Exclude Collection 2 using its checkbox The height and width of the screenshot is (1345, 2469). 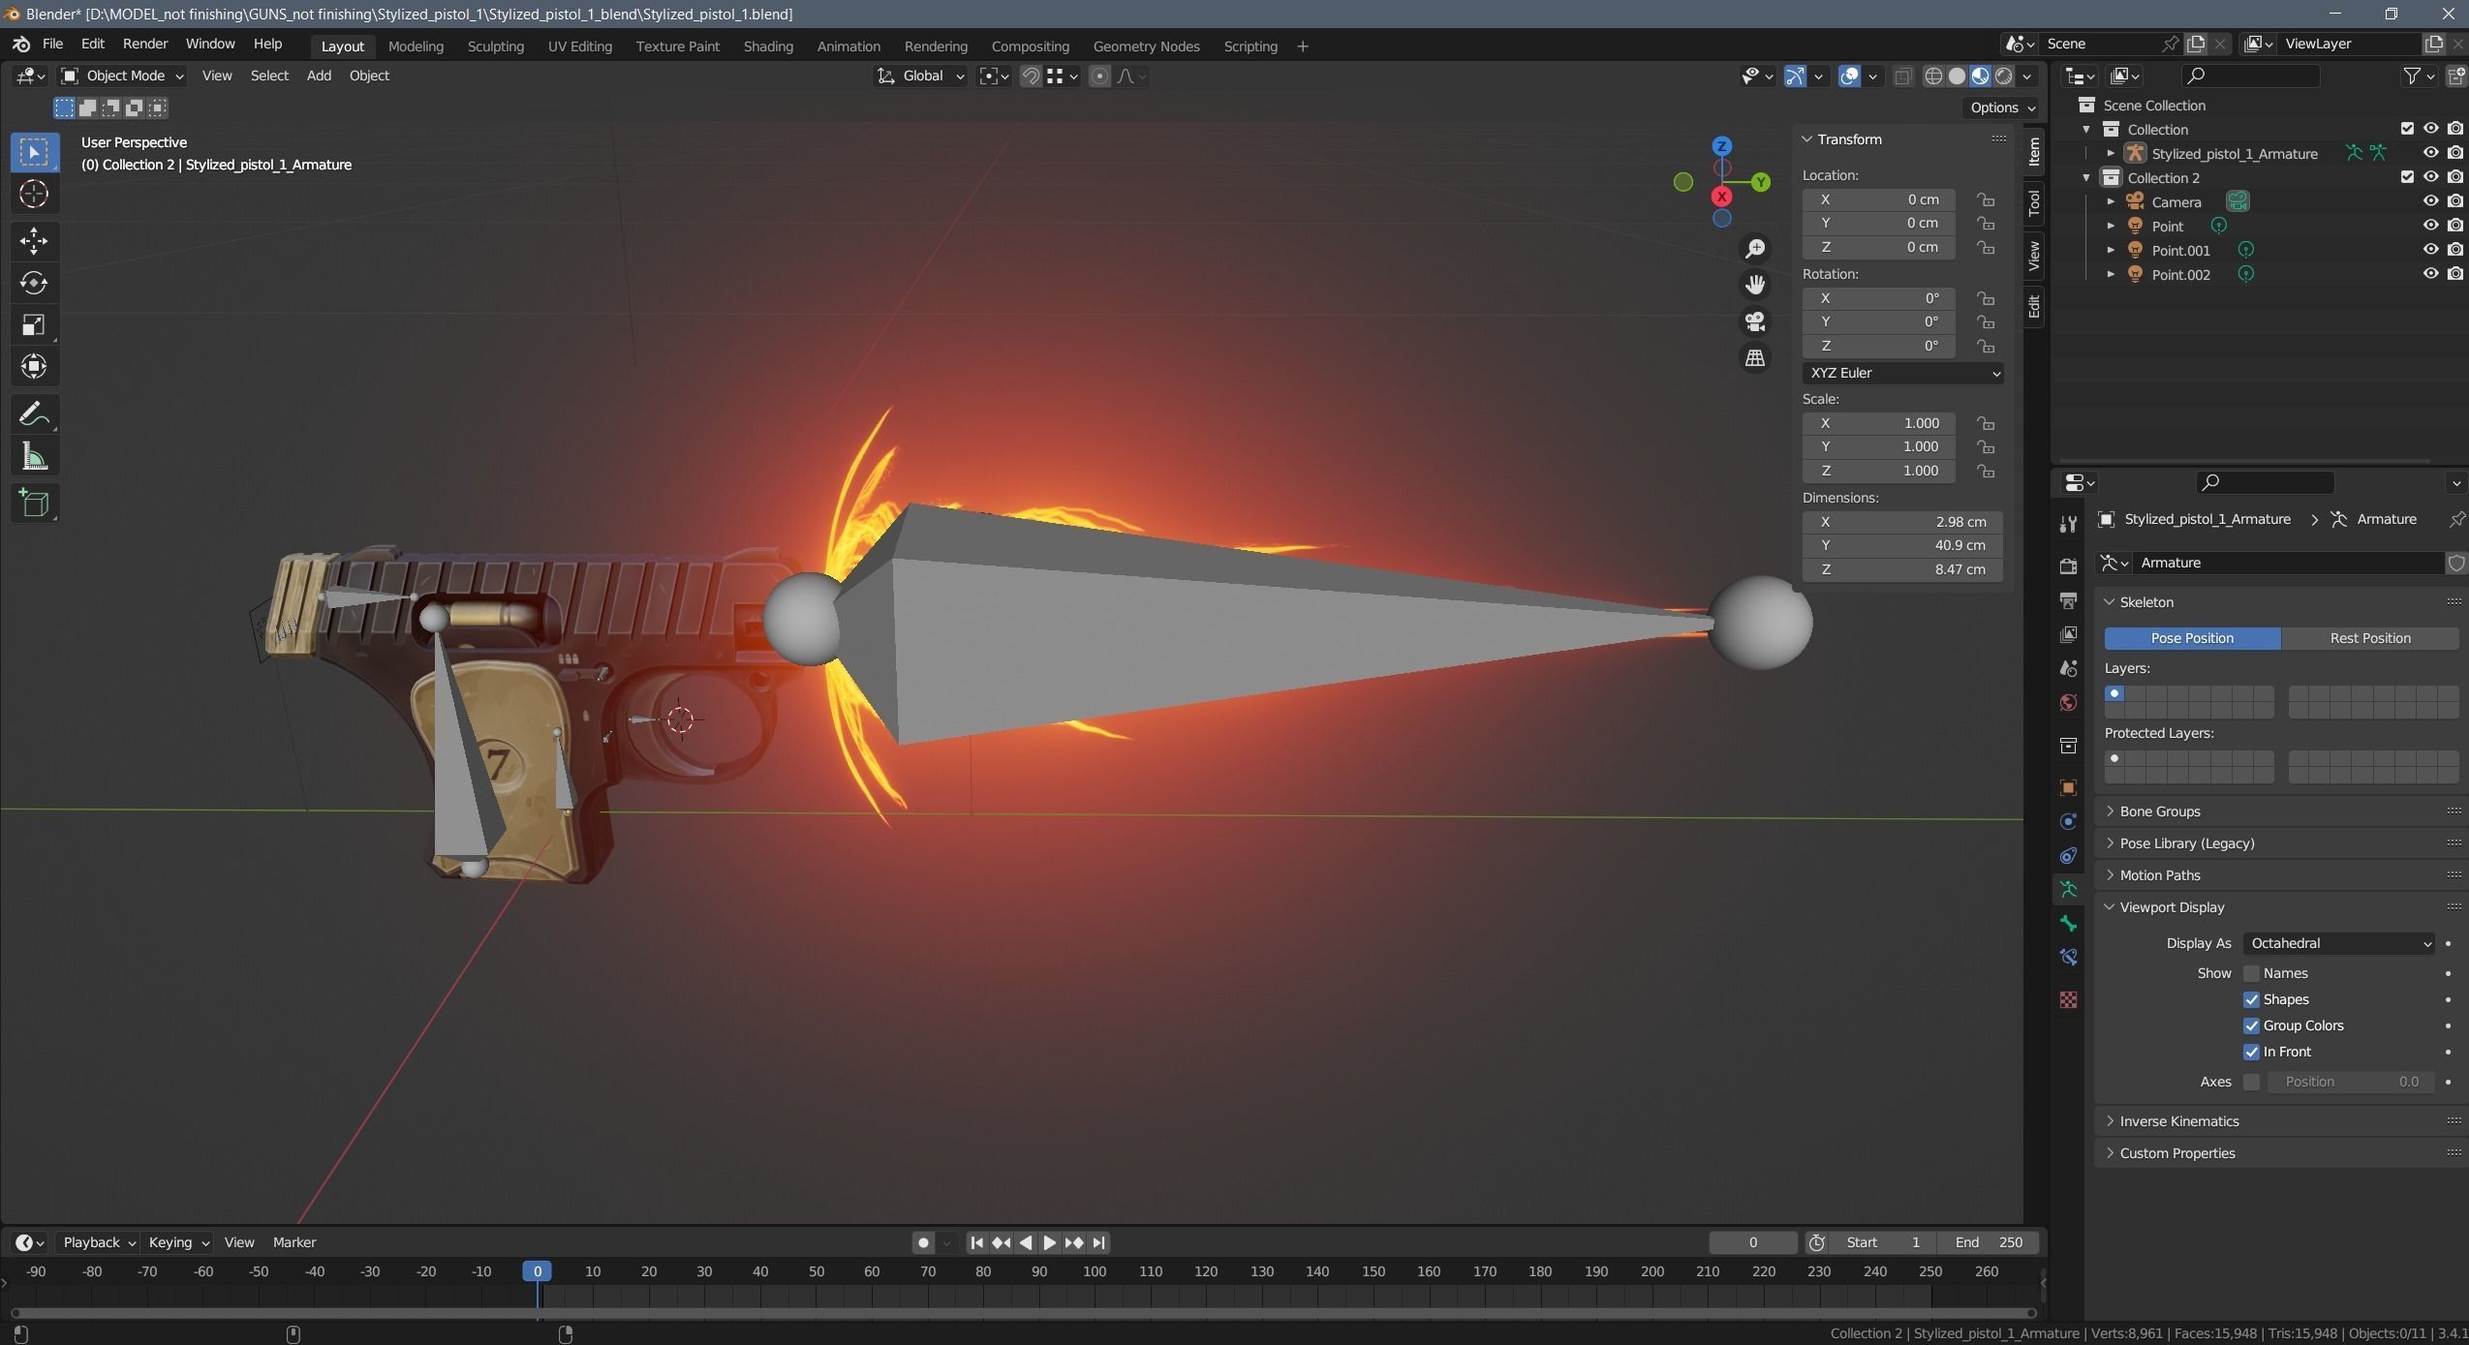coord(2407,177)
